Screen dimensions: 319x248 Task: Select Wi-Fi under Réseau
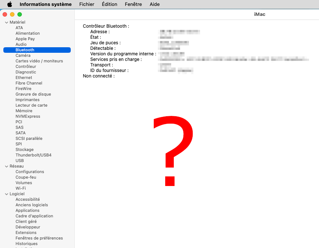21,188
